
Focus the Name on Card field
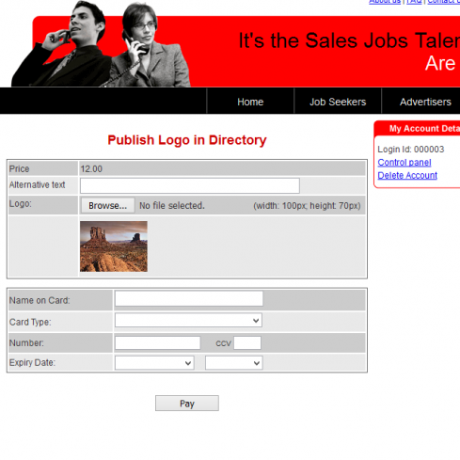pyautogui.click(x=189, y=298)
